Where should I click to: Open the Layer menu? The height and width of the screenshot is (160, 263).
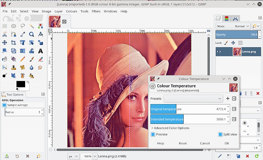pyautogui.click(x=59, y=11)
